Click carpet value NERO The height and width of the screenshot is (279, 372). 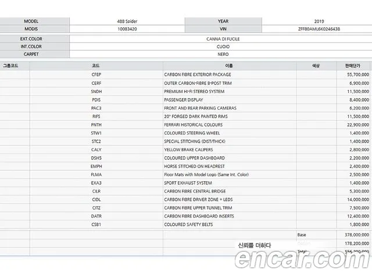pos(223,54)
